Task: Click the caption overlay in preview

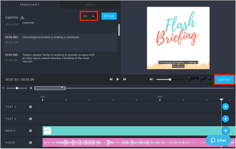Action: [x=178, y=64]
